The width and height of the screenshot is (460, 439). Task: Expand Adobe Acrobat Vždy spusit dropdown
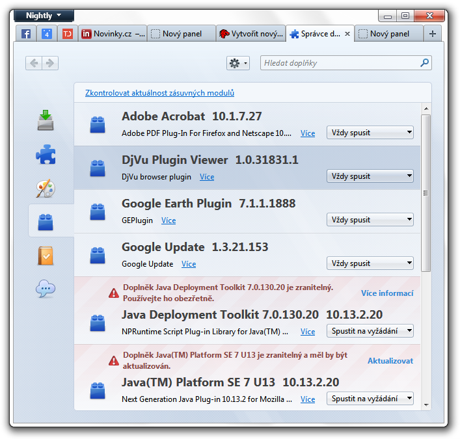click(x=370, y=133)
